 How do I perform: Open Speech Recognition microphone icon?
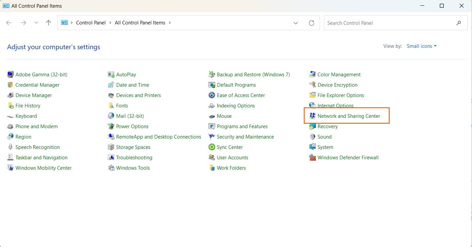click(x=10, y=147)
